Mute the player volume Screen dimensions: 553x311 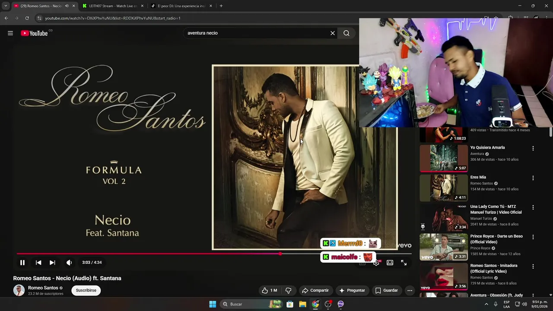tap(69, 263)
